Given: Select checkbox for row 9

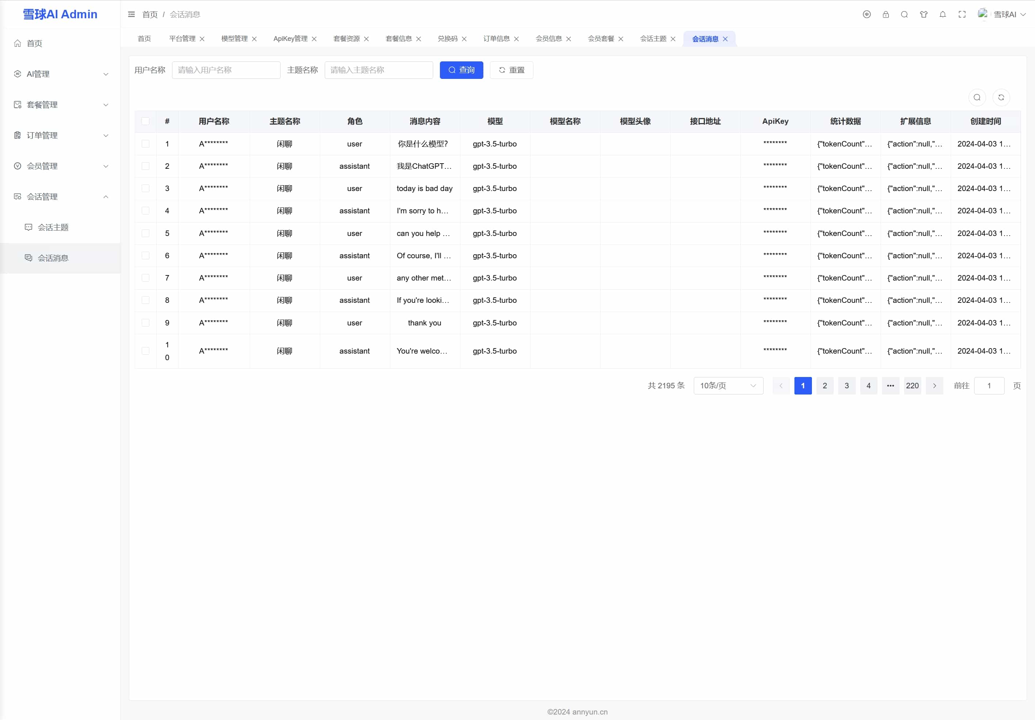Looking at the screenshot, I should click(145, 323).
